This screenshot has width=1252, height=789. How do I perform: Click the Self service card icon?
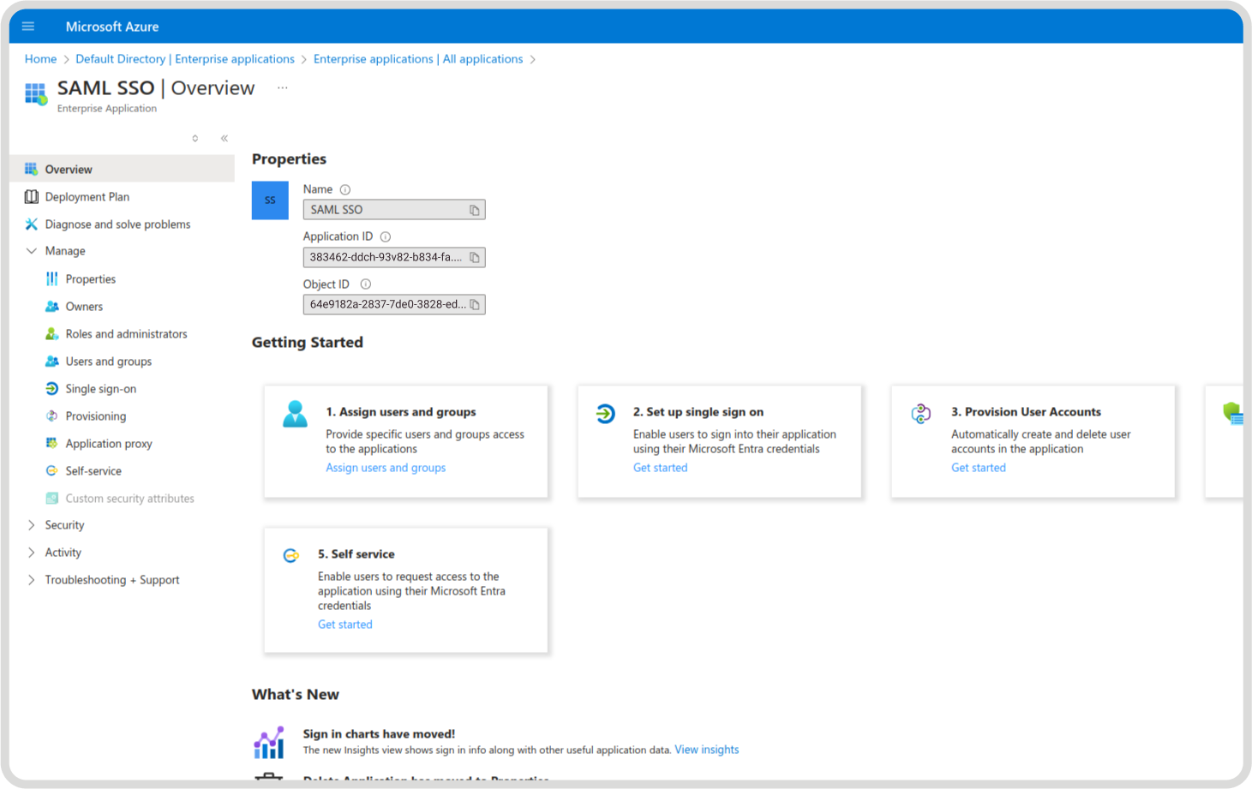[291, 556]
